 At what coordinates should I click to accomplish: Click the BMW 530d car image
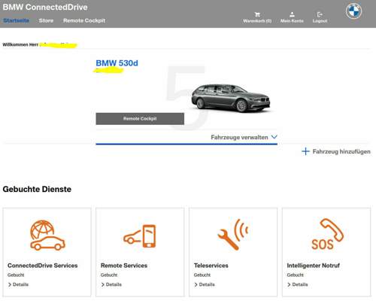[x=231, y=98]
